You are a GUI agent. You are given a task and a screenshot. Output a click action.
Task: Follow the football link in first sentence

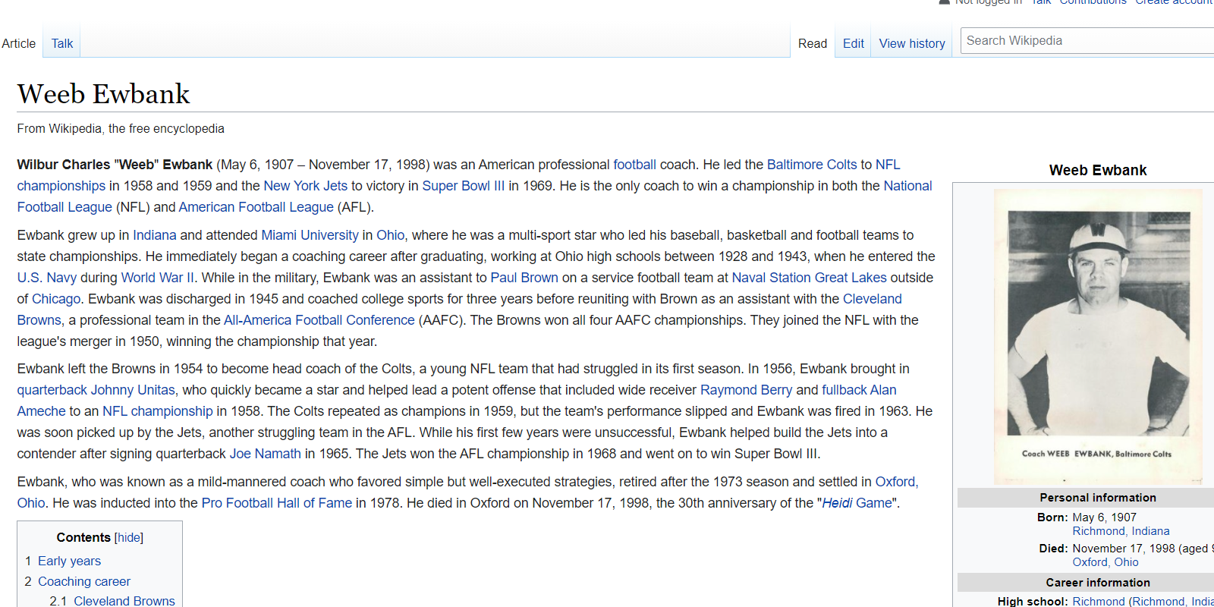(634, 165)
